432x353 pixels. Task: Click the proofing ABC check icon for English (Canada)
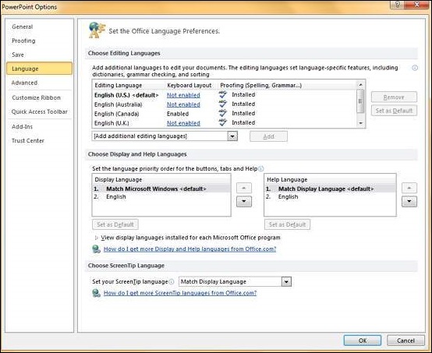[222, 113]
